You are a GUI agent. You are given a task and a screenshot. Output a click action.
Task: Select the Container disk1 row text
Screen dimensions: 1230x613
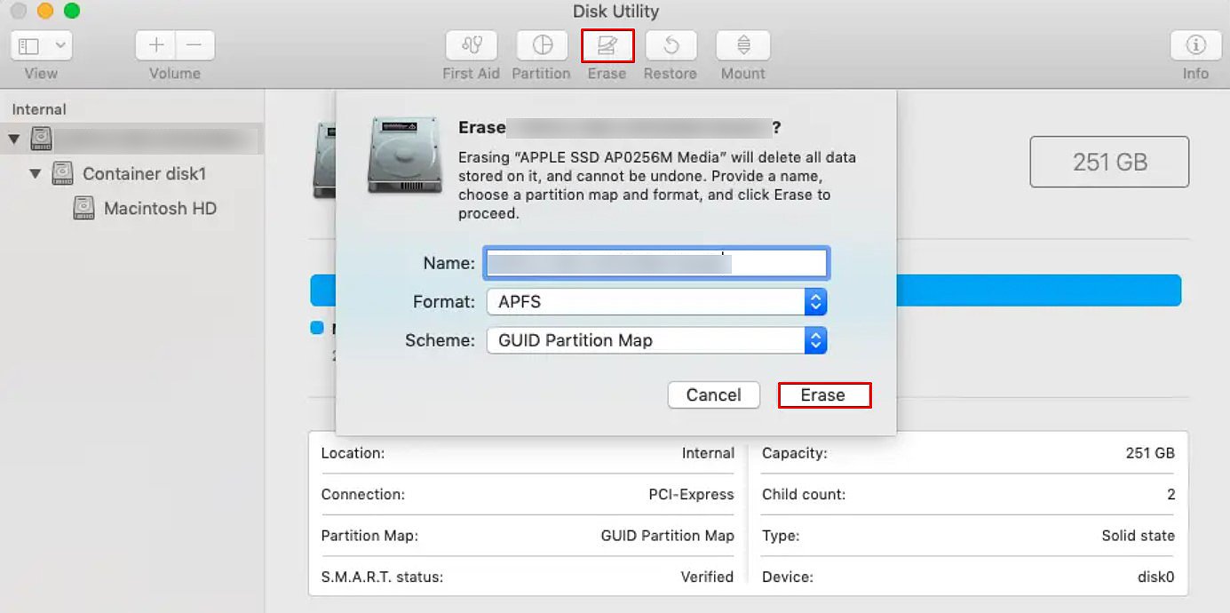[145, 174]
